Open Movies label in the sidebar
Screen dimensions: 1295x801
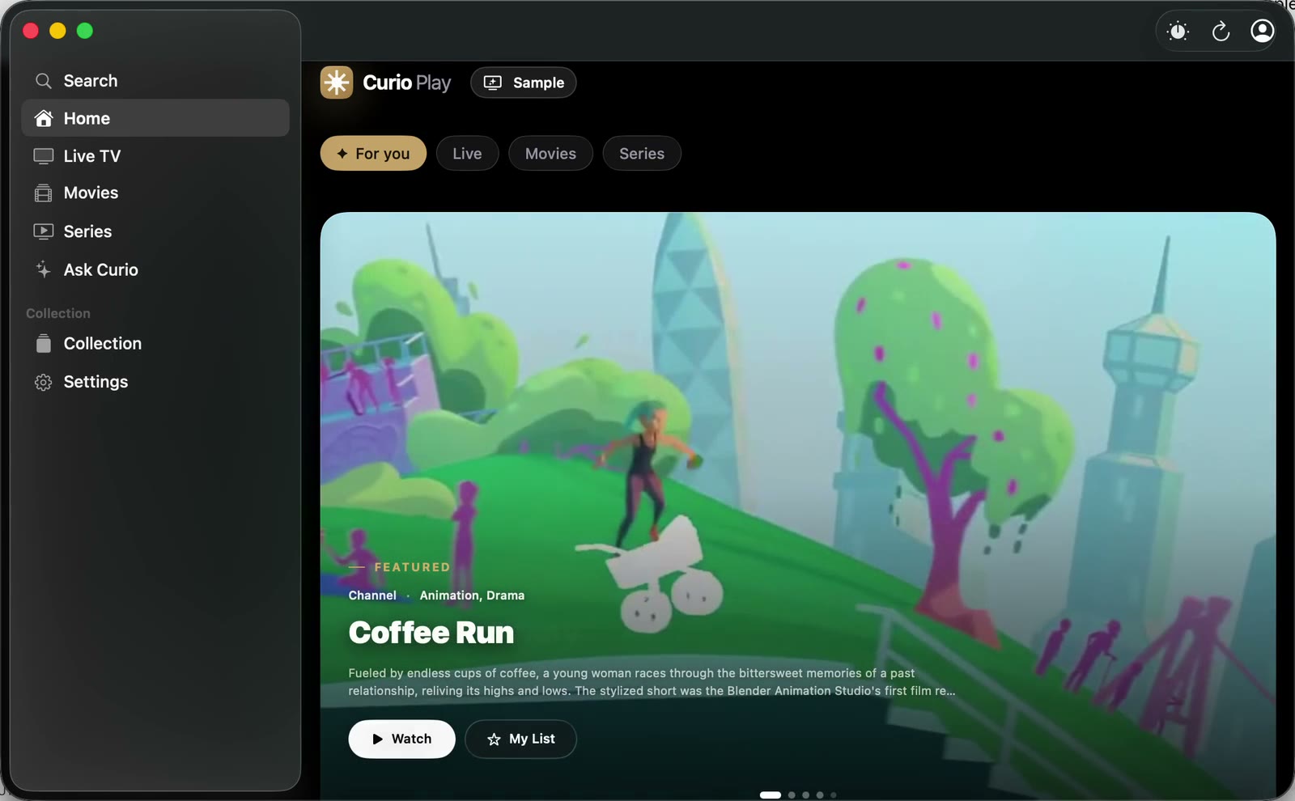[91, 193]
